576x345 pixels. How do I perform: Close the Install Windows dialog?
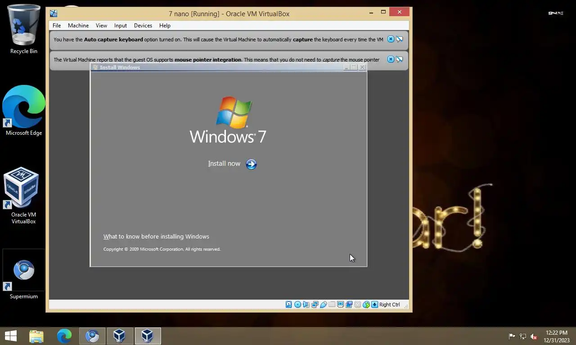pos(362,67)
